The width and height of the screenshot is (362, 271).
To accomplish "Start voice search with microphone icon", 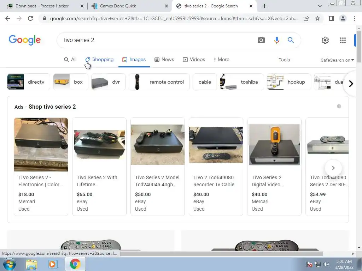I will pyautogui.click(x=276, y=40).
